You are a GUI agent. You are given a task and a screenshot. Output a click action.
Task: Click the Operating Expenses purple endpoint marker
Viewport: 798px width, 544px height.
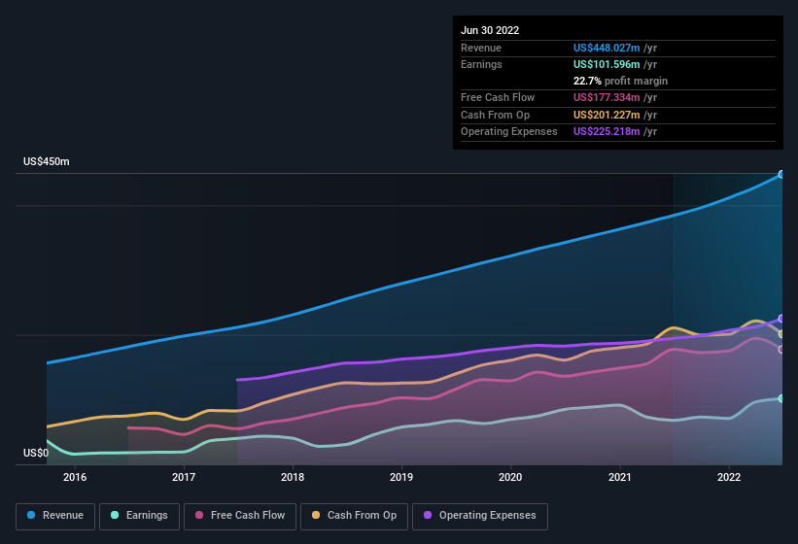781,319
